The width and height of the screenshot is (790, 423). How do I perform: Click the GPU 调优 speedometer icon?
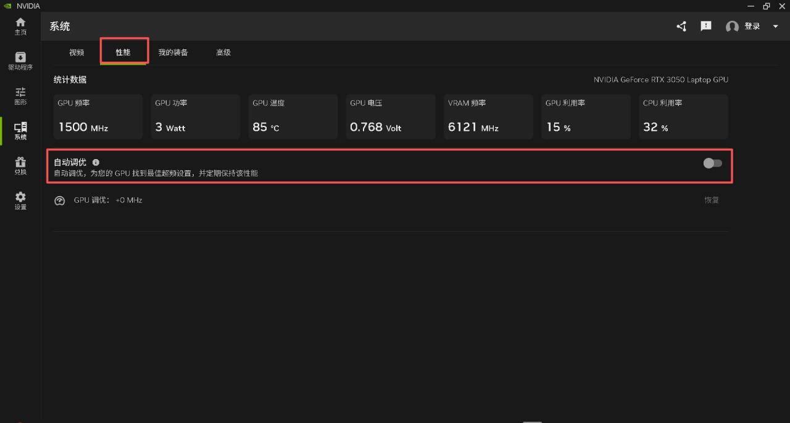pos(59,200)
